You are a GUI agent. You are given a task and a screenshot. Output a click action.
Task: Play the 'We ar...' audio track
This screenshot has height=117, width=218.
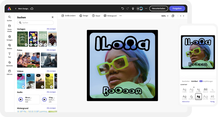21,99
